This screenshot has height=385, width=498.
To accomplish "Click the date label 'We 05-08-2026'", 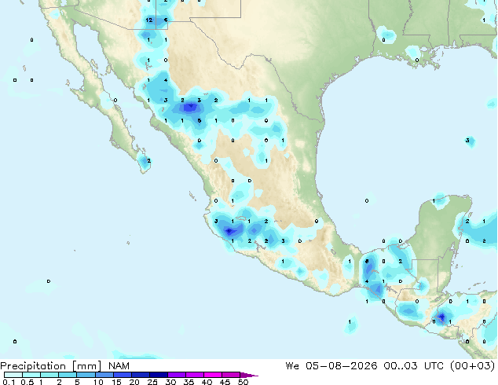I will click(x=331, y=366).
